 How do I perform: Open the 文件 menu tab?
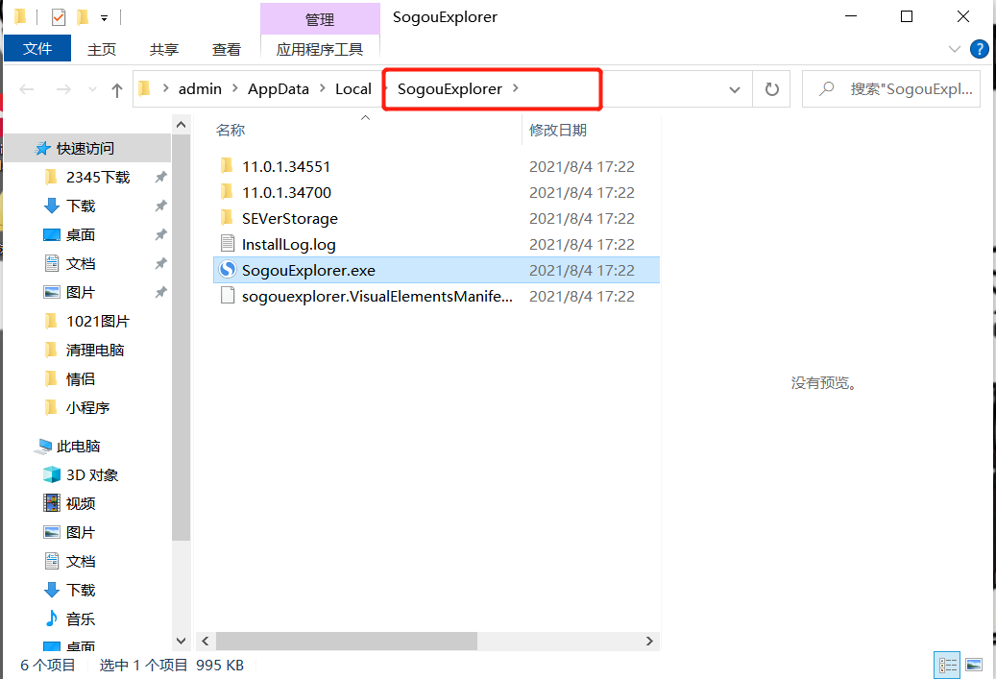pyautogui.click(x=37, y=49)
